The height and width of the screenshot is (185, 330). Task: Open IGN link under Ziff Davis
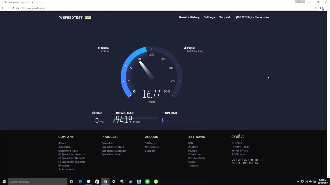(191, 143)
